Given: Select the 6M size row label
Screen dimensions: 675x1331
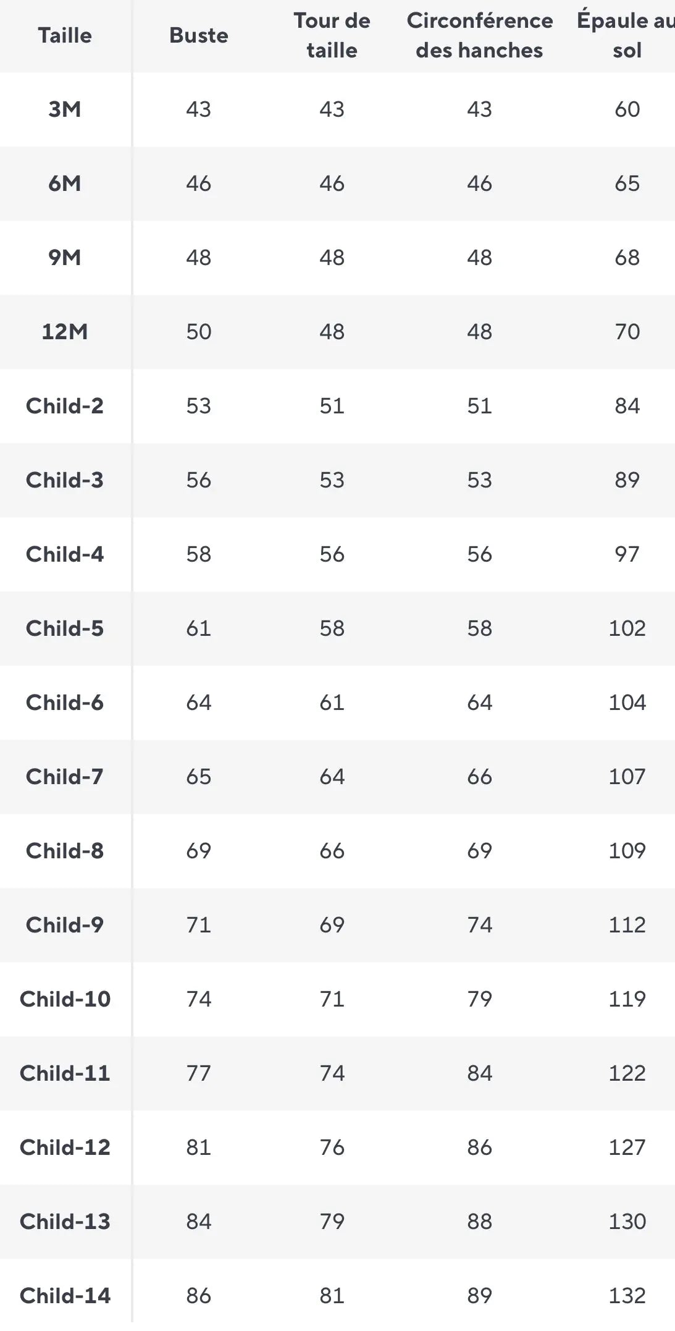Looking at the screenshot, I should click(65, 184).
